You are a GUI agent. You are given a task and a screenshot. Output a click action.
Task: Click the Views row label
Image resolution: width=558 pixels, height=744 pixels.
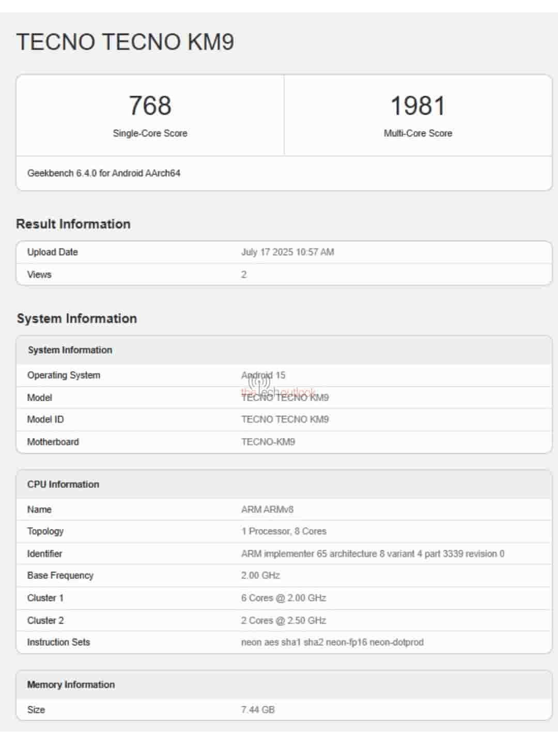39,274
